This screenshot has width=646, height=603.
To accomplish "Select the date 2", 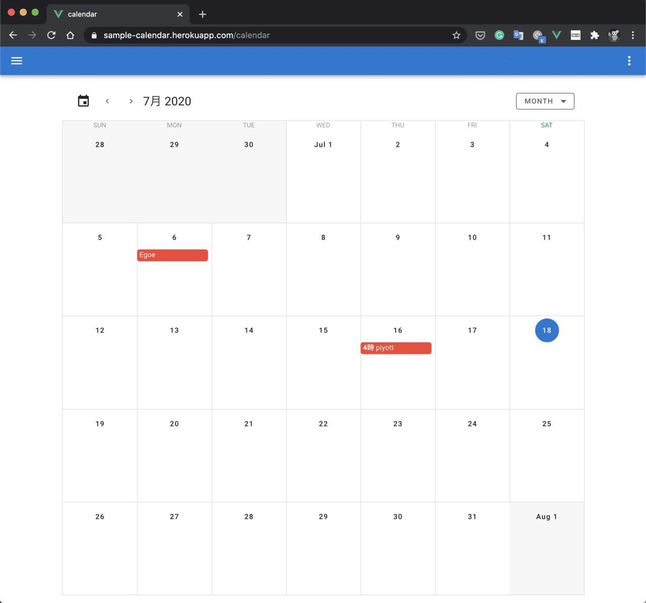I will pyautogui.click(x=398, y=145).
